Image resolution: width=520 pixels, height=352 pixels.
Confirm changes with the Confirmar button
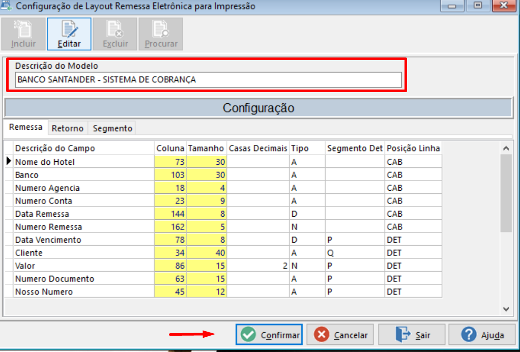point(269,334)
